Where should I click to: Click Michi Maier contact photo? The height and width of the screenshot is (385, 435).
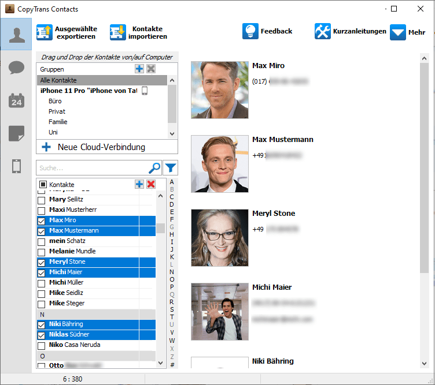point(220,312)
